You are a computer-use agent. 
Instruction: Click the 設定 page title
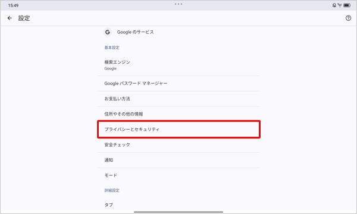click(24, 18)
